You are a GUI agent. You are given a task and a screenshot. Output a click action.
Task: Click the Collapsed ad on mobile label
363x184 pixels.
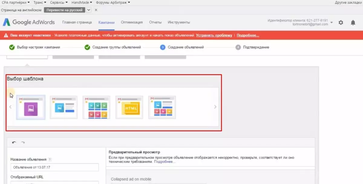131,179
